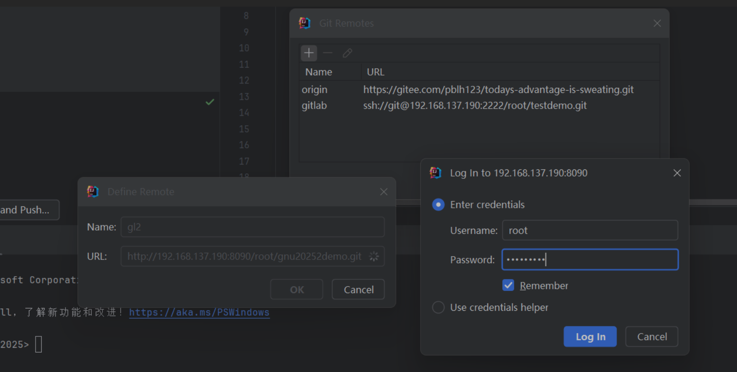Close the Define Remote dialog
Viewport: 737px width, 372px height.
pos(384,192)
